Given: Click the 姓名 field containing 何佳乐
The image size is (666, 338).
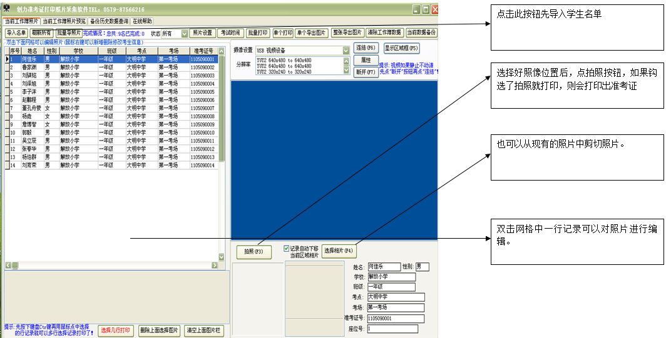Looking at the screenshot, I should click(384, 267).
